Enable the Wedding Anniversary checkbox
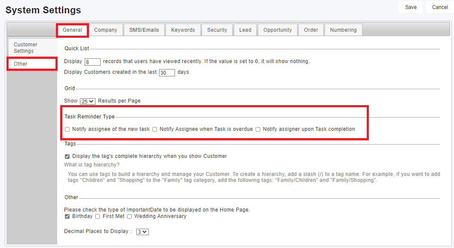 pos(129,217)
